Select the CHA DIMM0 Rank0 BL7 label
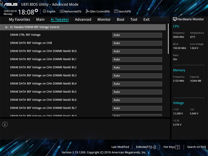The image size is (208, 156). (x=43, y=108)
